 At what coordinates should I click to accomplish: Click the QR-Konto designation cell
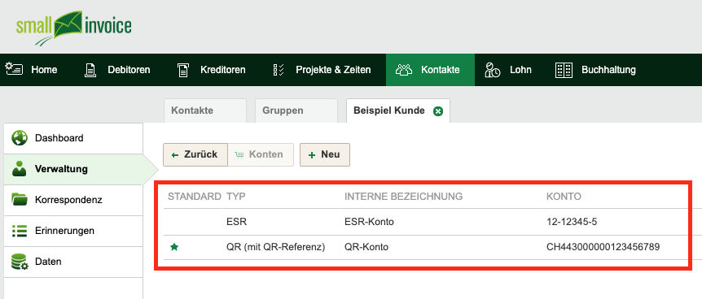(x=366, y=247)
